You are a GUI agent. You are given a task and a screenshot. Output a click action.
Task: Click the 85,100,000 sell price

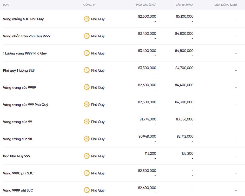184,16
